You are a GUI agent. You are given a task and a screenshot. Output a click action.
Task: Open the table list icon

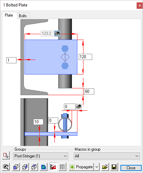(62, 167)
